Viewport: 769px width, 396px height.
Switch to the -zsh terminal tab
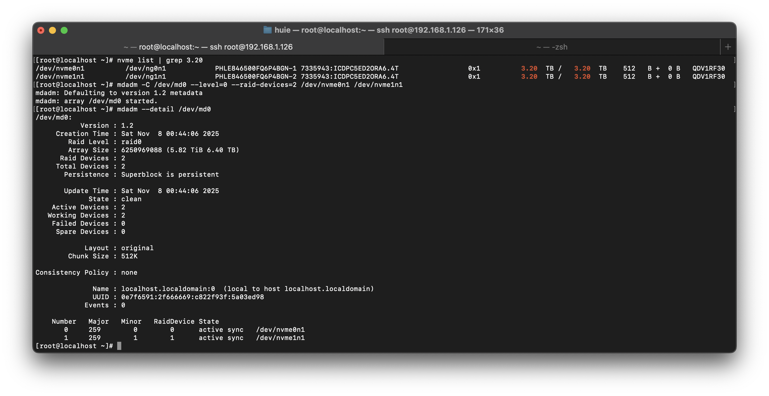[552, 47]
